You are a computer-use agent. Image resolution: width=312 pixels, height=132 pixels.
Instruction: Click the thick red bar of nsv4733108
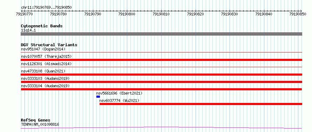tap(161, 75)
